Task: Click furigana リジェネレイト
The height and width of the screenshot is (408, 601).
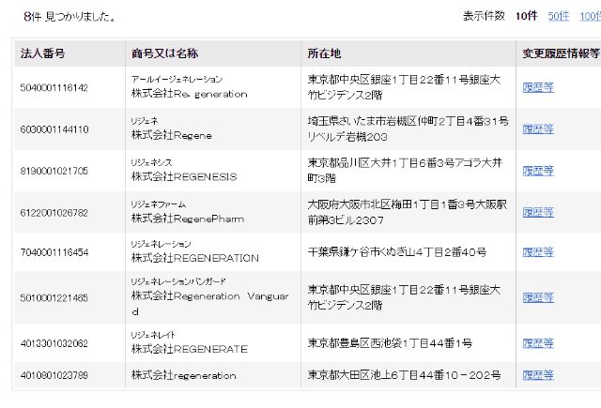Action: [153, 335]
